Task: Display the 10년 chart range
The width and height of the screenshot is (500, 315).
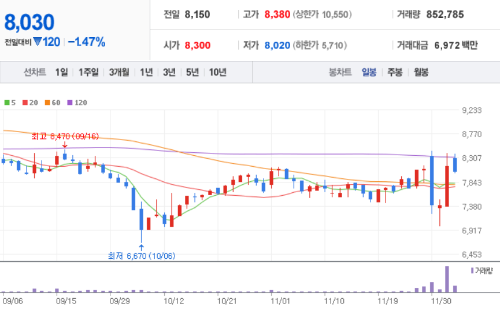Action: [218, 72]
